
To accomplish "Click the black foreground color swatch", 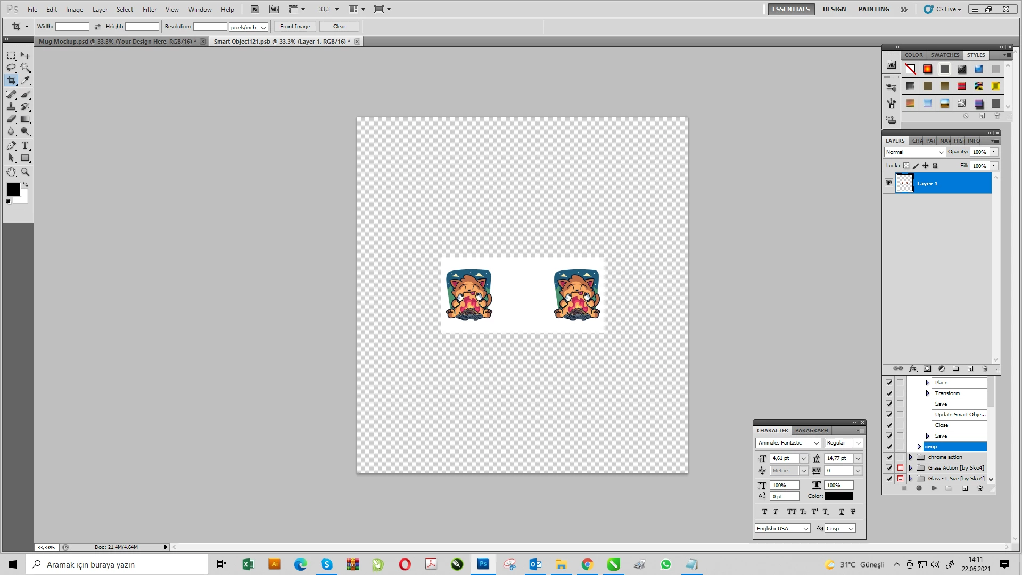I will tap(13, 188).
